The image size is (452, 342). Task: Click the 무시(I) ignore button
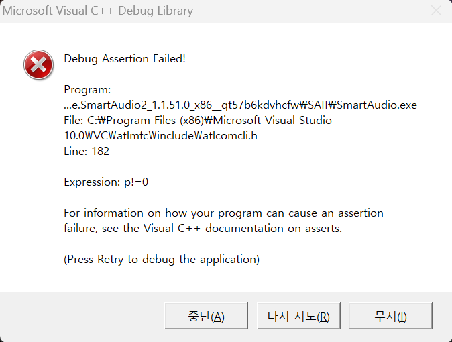click(390, 316)
